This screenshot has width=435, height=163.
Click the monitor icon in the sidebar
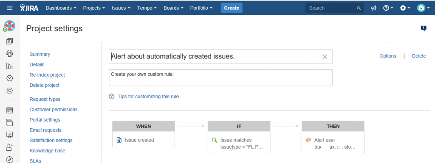click(x=9, y=135)
